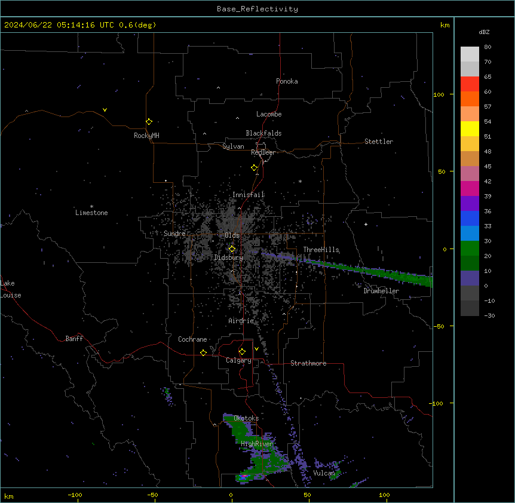This screenshot has height=503, width=515.
Task: Select the Airdrie label
Action: (241, 321)
